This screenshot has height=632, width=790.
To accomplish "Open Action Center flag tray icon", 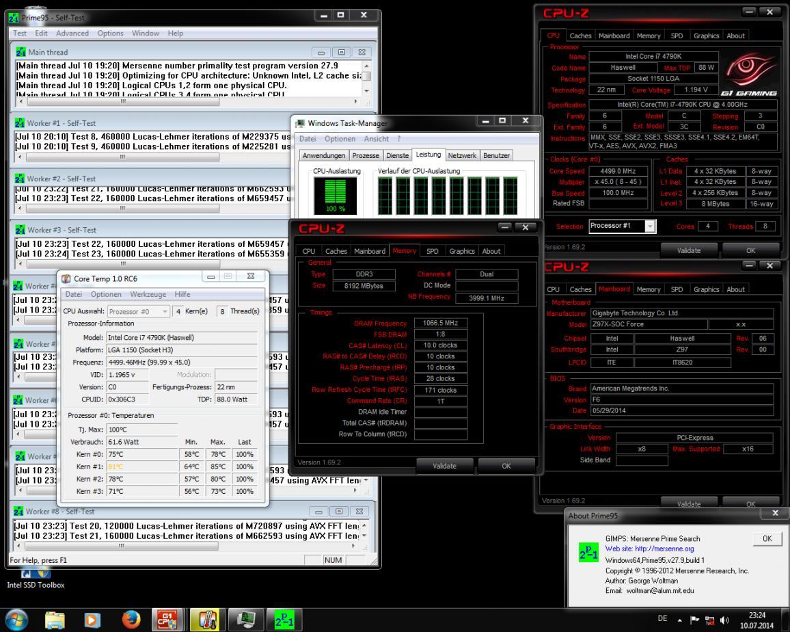I will click(694, 620).
